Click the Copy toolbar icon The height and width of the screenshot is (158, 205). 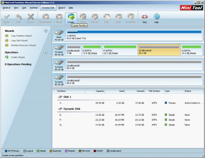(107, 17)
